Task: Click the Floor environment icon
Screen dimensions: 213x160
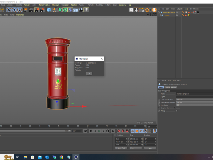Action: pos(75,10)
